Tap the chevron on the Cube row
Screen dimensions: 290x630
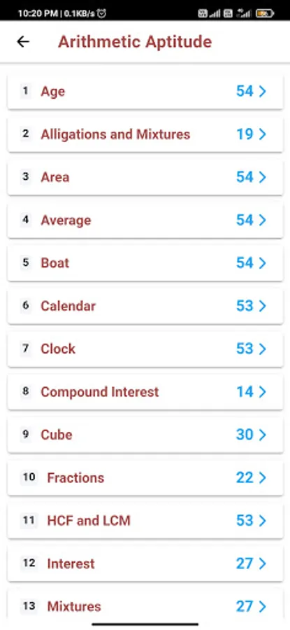(x=262, y=435)
